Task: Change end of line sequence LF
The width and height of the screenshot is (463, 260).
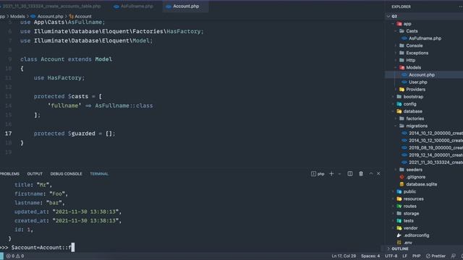Action: 404,256
